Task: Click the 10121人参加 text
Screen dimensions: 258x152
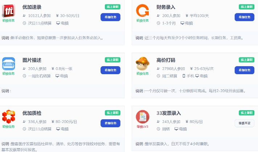Action: click(39, 16)
